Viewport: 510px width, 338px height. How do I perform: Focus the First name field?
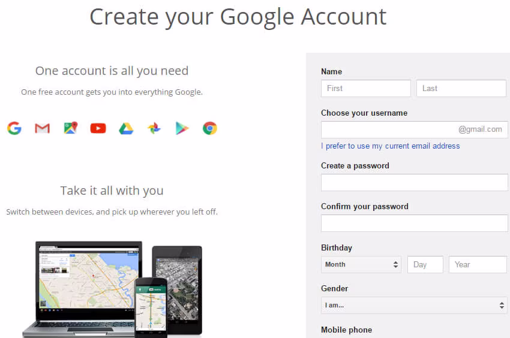point(366,89)
